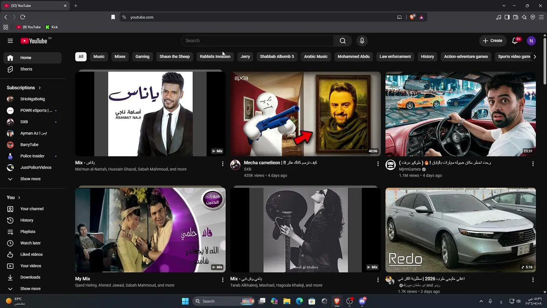Show more filter chips with the right arrow
547x308 pixels.
pyautogui.click(x=534, y=56)
